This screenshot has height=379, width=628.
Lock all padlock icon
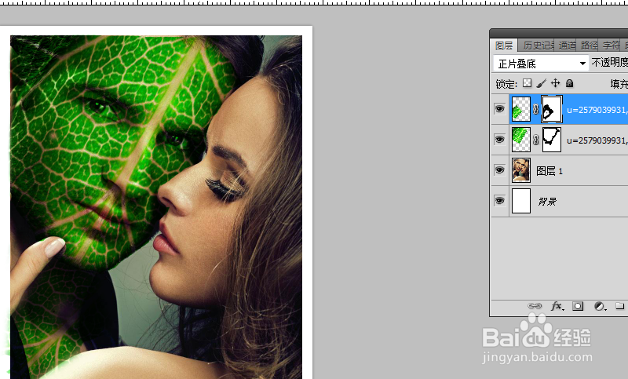coord(570,83)
